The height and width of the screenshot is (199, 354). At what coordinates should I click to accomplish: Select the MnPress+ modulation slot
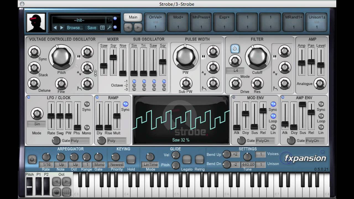click(201, 22)
